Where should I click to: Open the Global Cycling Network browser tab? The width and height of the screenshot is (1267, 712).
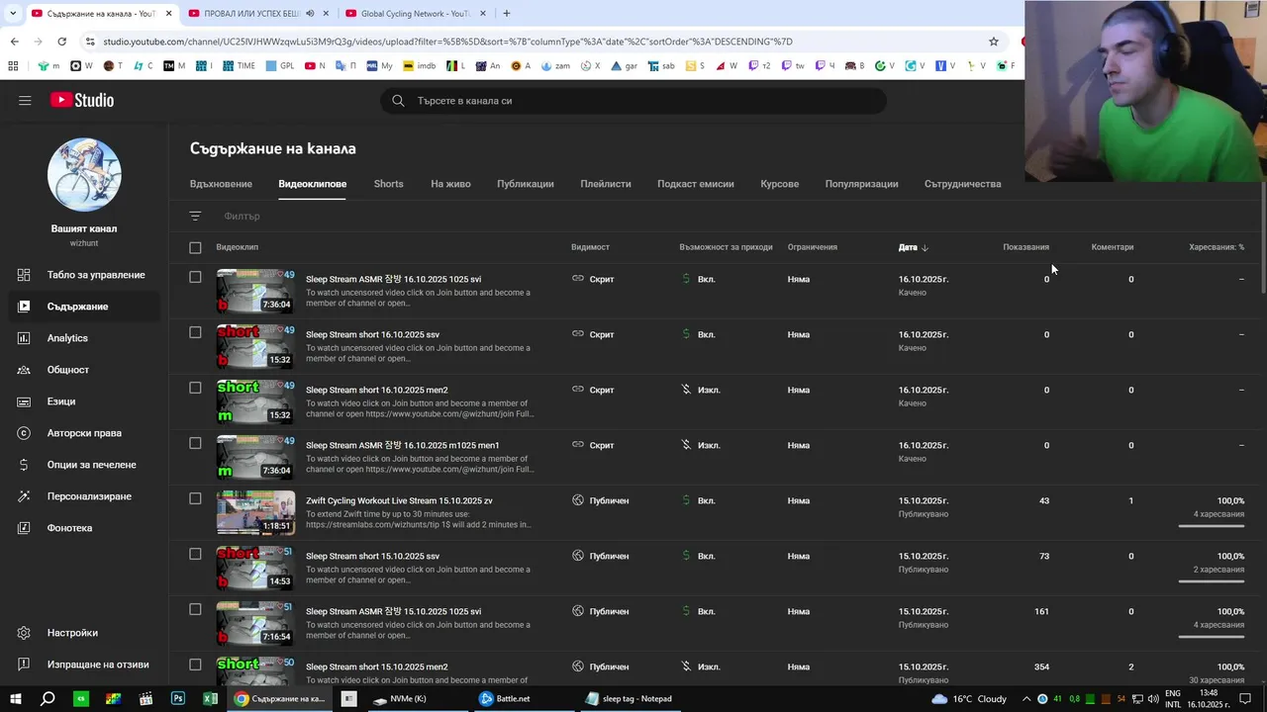[x=414, y=14]
